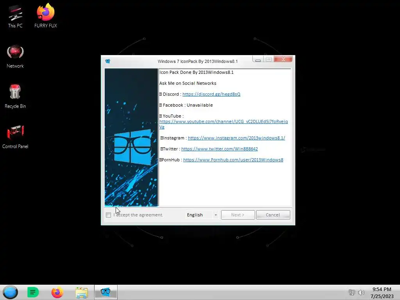400x300 pixels.
Task: Click the network tray icon
Action: click(352, 292)
